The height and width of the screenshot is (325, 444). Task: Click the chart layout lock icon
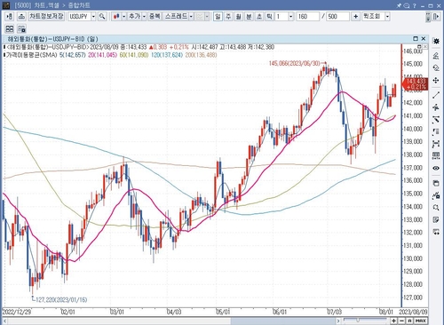click(x=21, y=28)
